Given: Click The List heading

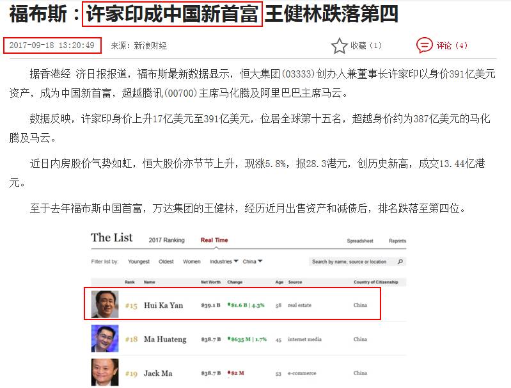Looking at the screenshot, I should coord(111,238).
